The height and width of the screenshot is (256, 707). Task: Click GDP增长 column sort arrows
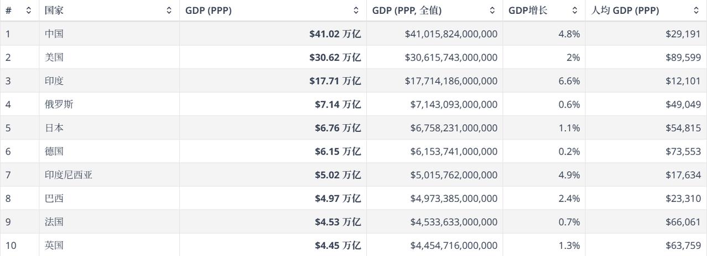click(x=575, y=10)
